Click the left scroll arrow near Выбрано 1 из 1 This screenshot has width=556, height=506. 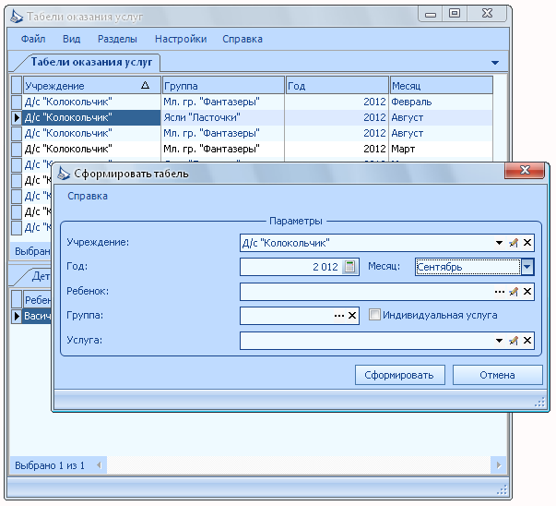pos(99,464)
